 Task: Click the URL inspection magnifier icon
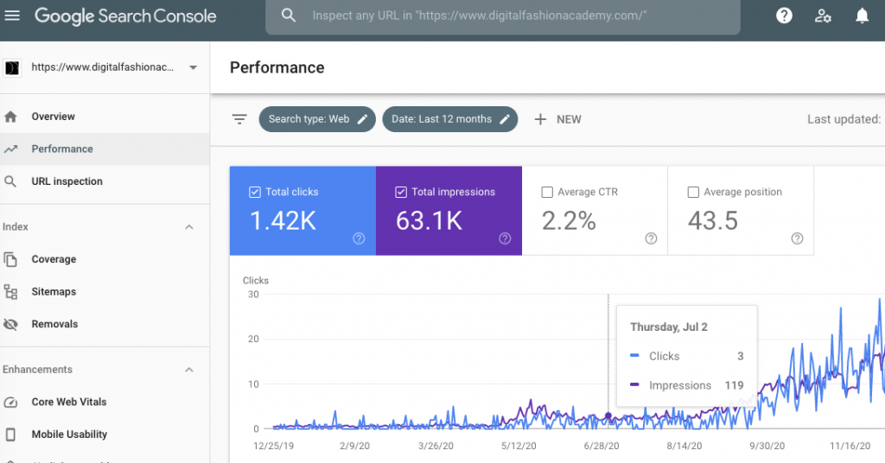(10, 181)
